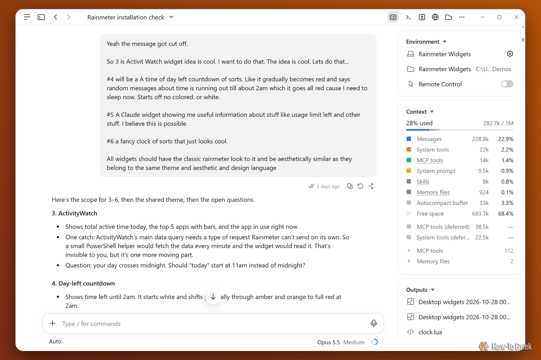Viewport: 541px width, 360px height.
Task: Jump to bottom with down arrow button
Action: [213, 297]
